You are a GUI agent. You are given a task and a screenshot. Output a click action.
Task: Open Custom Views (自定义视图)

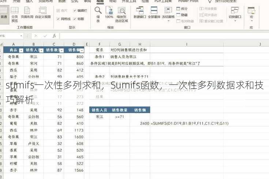43,12
